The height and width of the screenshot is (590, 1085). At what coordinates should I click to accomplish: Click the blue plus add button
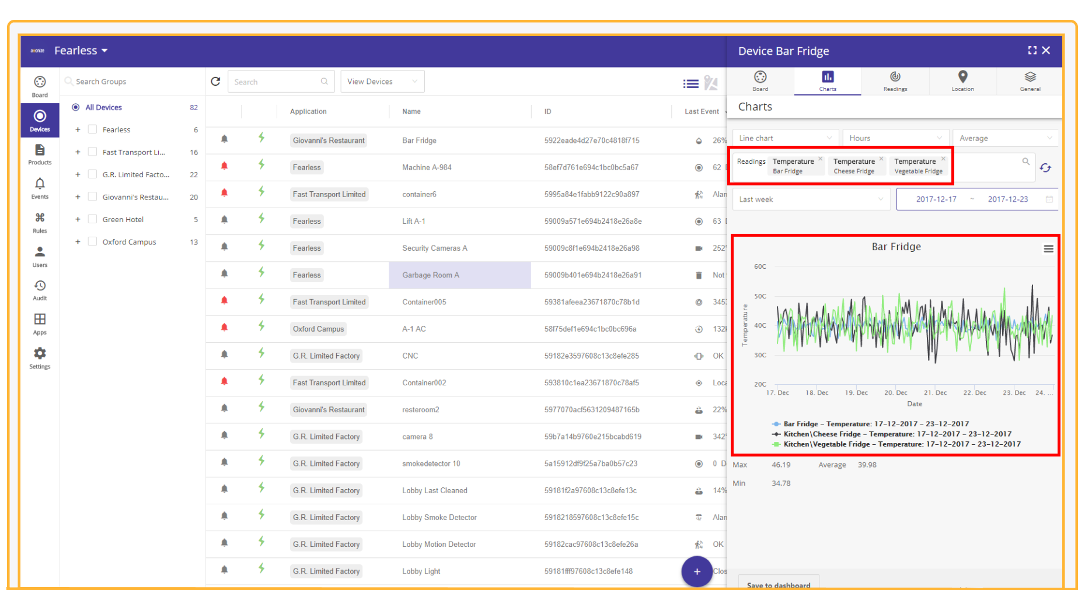pos(697,571)
